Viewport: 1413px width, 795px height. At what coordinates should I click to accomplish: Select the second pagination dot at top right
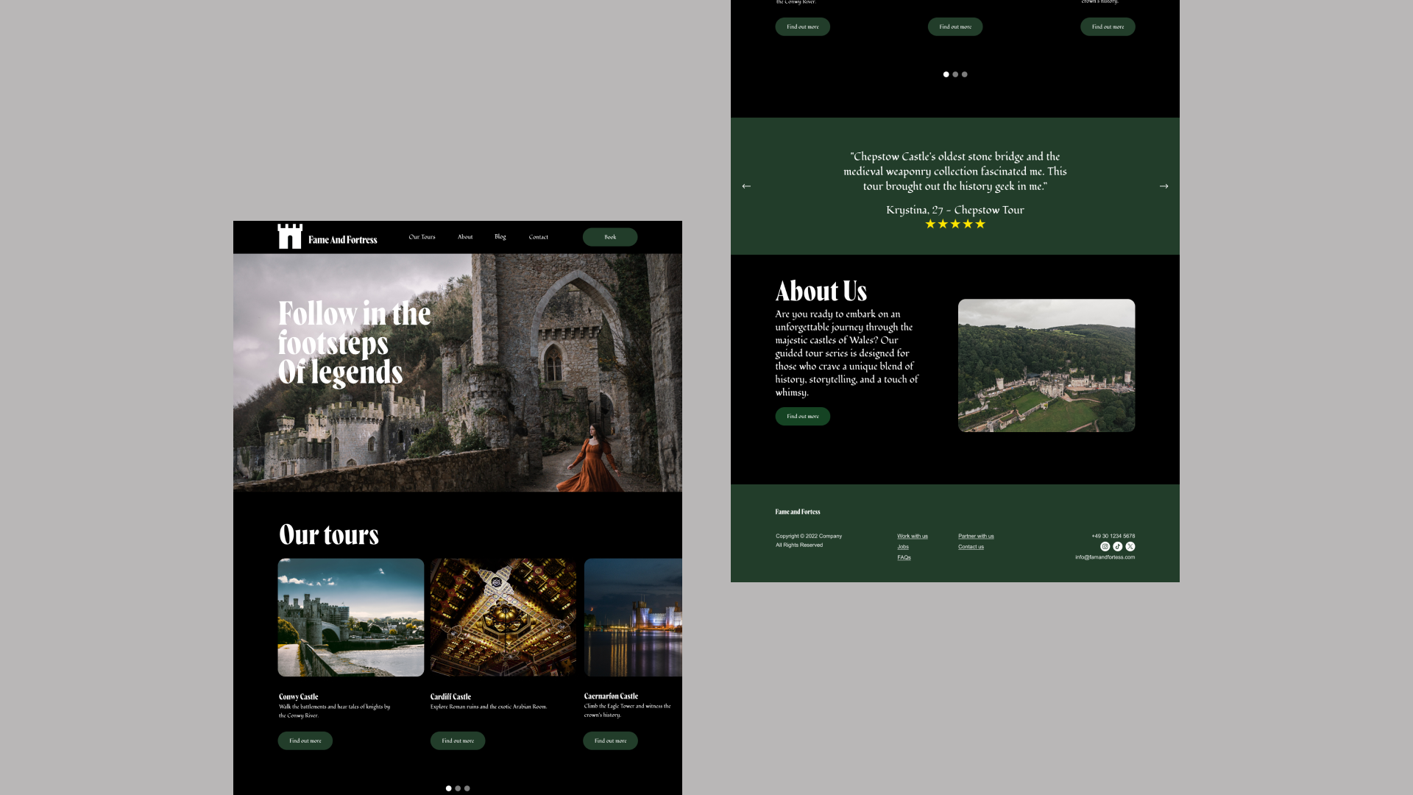[x=955, y=74]
